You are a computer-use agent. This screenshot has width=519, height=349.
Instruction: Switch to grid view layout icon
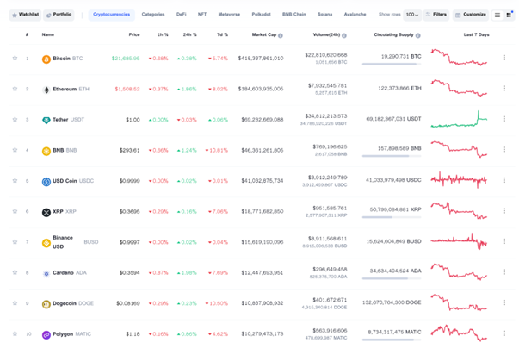[509, 15]
